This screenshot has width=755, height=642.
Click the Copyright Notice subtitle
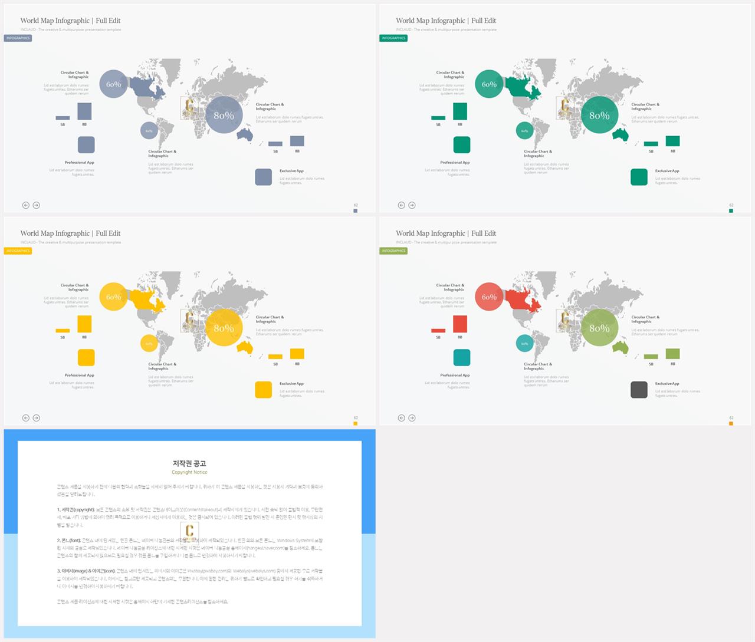pyautogui.click(x=189, y=472)
